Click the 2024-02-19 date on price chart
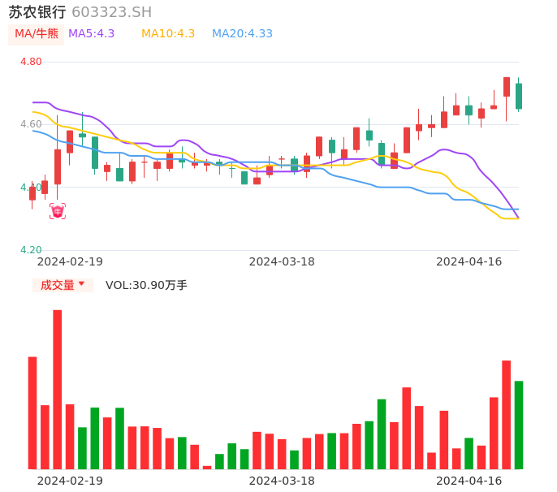Viewport: 557px width, 492px height. tap(70, 262)
